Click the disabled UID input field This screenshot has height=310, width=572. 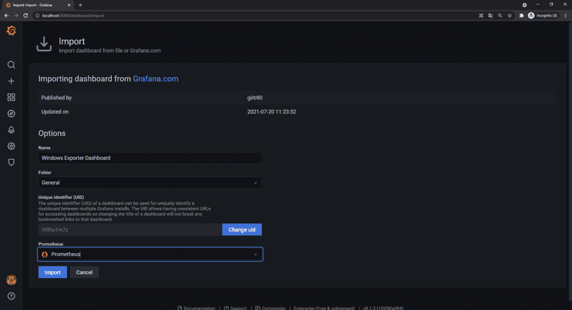(130, 230)
